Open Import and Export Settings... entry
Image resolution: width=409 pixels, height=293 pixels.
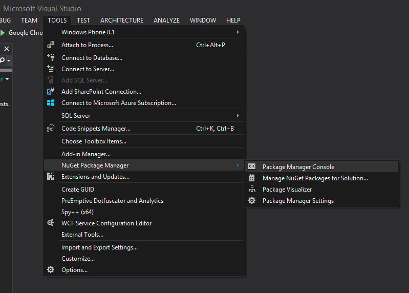[x=144, y=247]
